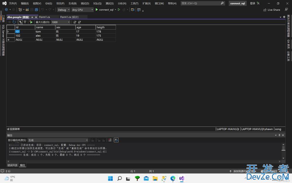Close the Output panel
Screen dimensions: 292x183
click(x=283, y=135)
